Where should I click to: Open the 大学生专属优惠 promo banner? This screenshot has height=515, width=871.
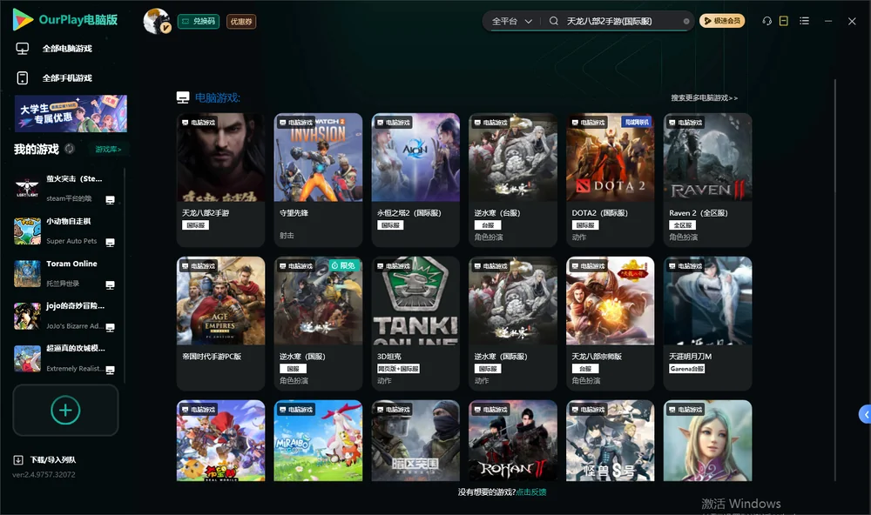71,113
